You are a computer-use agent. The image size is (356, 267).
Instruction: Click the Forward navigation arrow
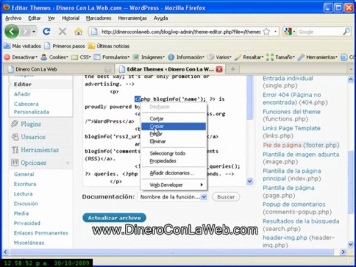[x=25, y=32]
